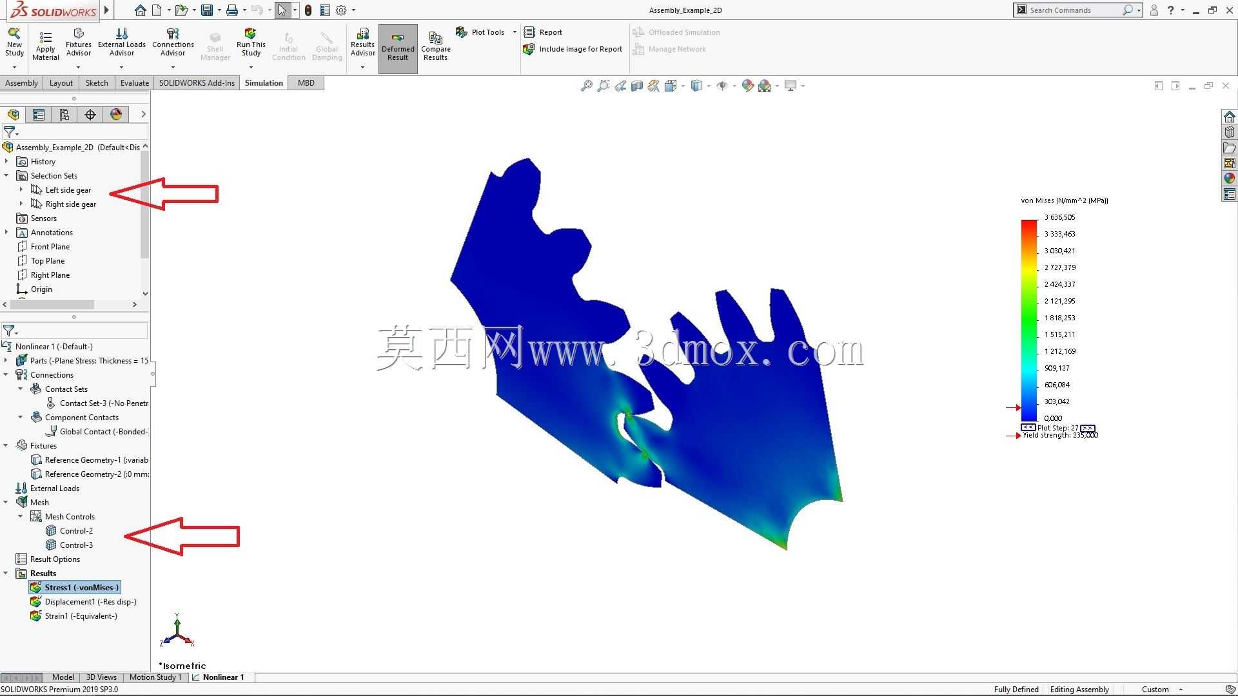Switch to the Sketch ribbon tab
The height and width of the screenshot is (696, 1238).
[x=97, y=83]
